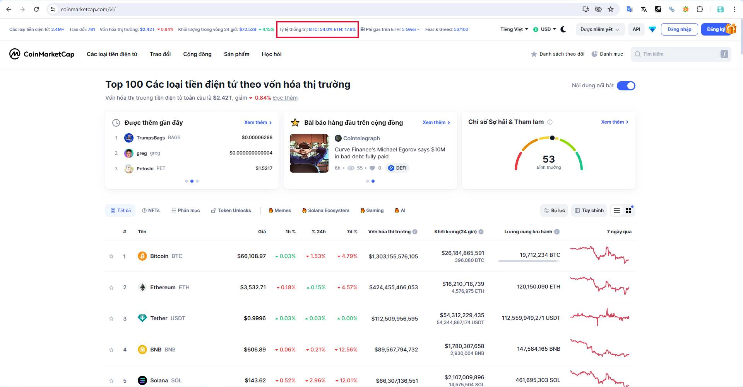This screenshot has width=743, height=387.
Task: Open the Sản phẩm menu
Action: [x=237, y=54]
